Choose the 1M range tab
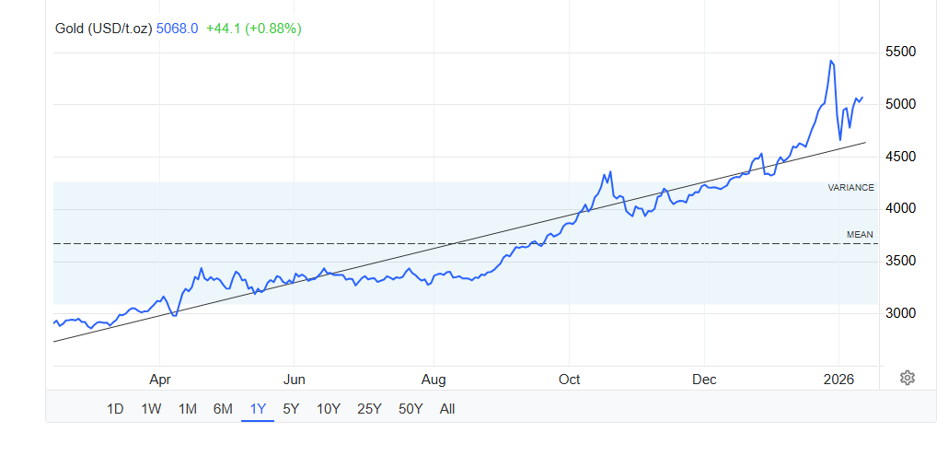The height and width of the screenshot is (456, 948). tap(188, 409)
